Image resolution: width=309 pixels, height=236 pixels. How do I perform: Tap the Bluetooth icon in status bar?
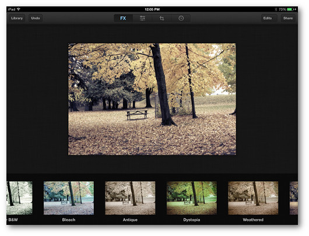(x=276, y=9)
